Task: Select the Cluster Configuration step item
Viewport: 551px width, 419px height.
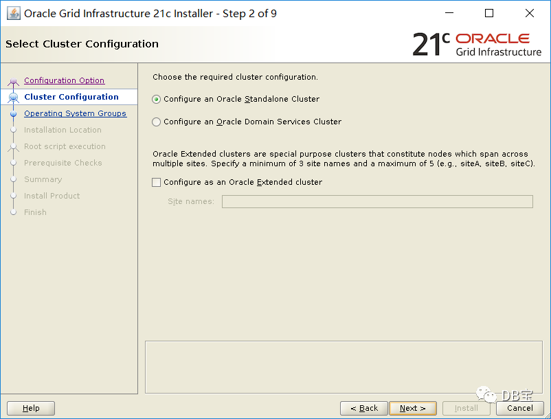Action: [x=71, y=97]
